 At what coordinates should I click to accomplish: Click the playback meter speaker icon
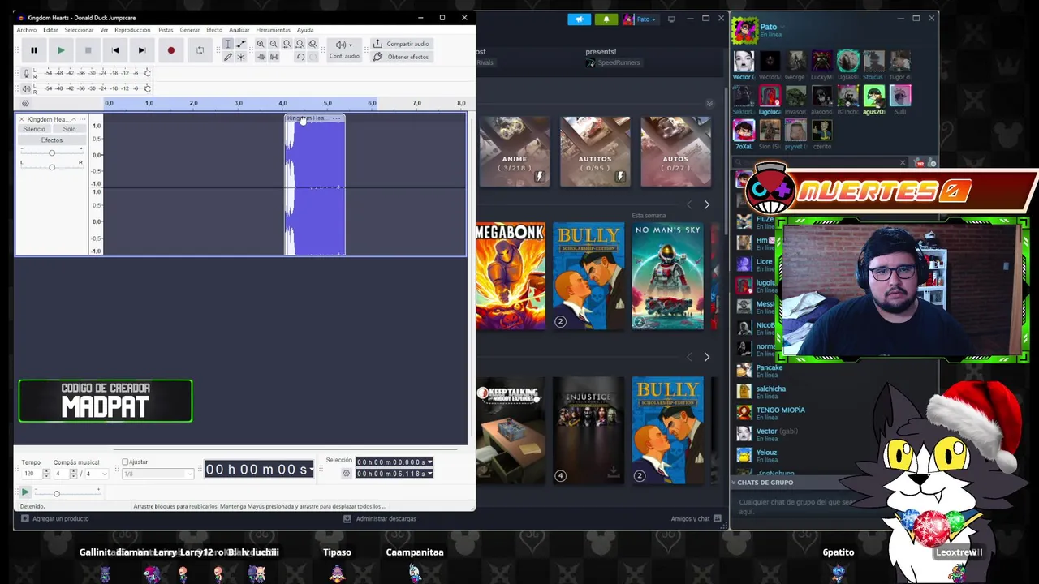click(26, 88)
